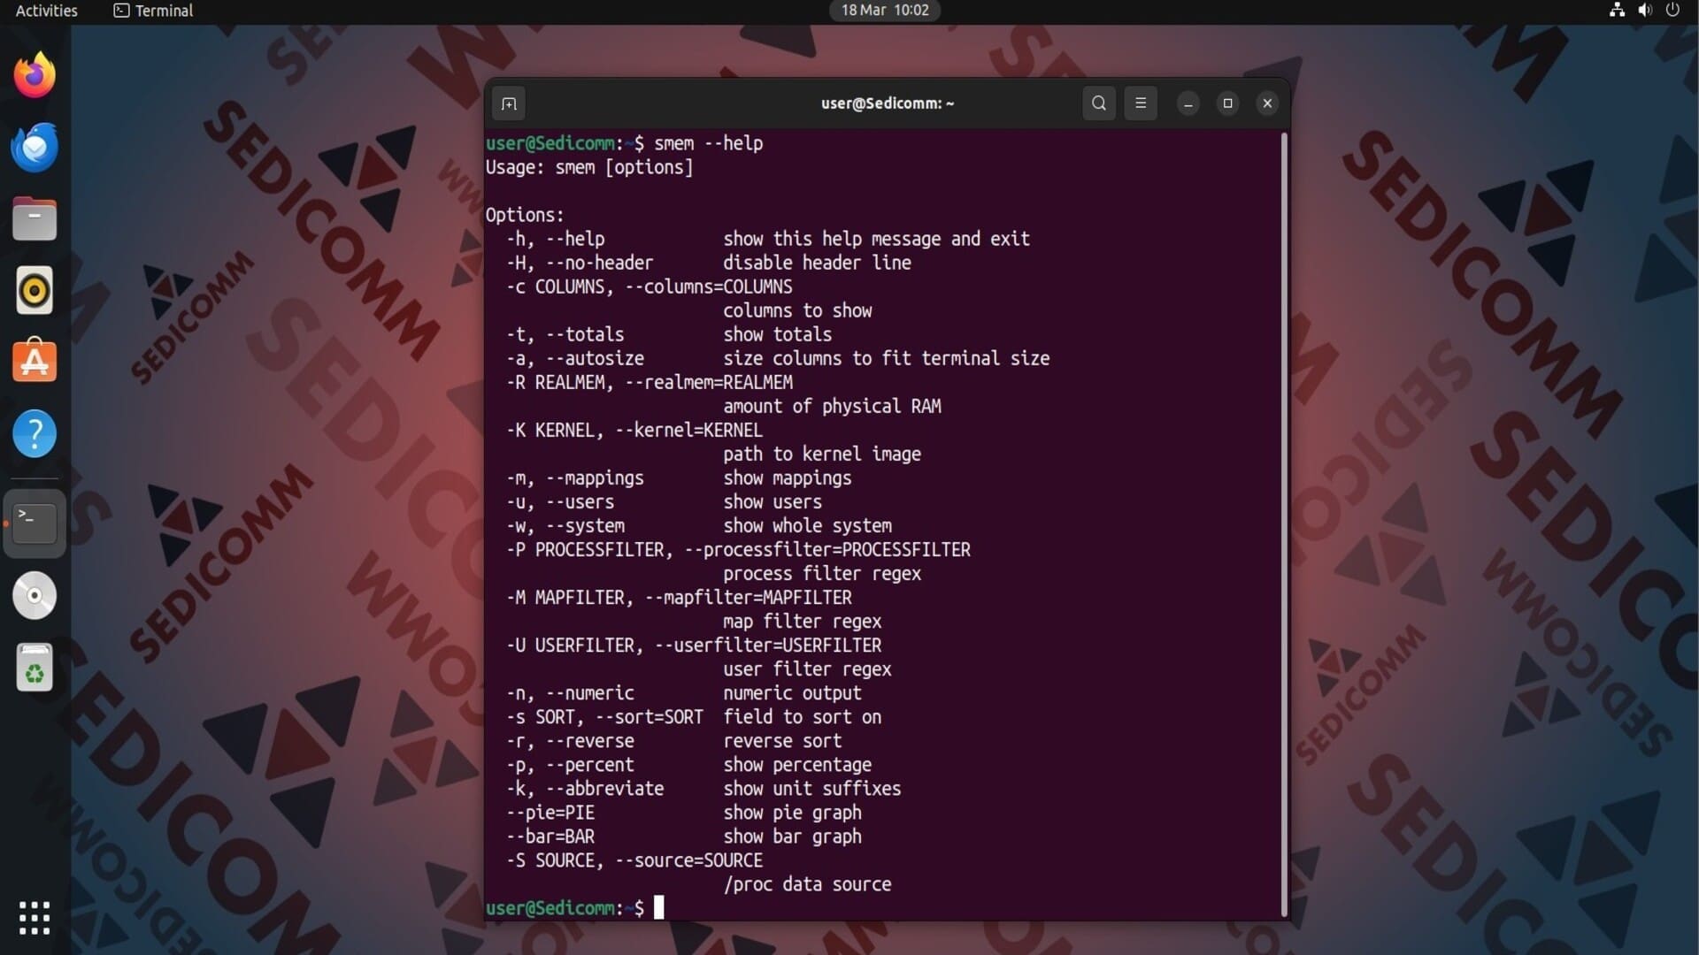Click the terminal search icon
This screenshot has width=1699, height=955.
(1098, 103)
